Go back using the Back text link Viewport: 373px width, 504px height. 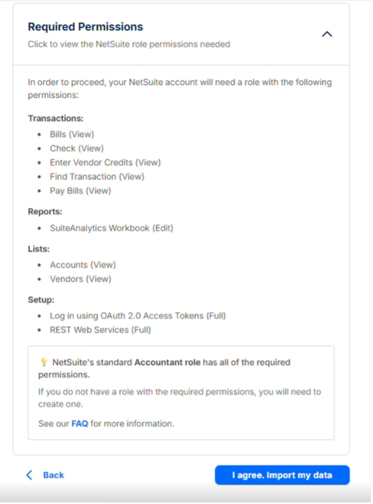54,475
